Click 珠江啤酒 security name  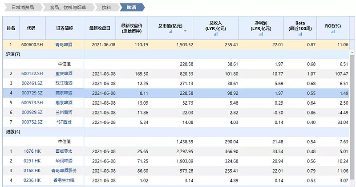[64, 83]
